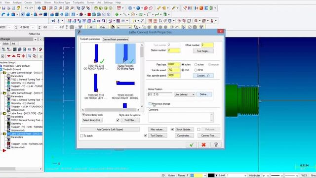Select the in/rev feed rate option
This screenshot has width=316, height=178.
tap(183, 65)
